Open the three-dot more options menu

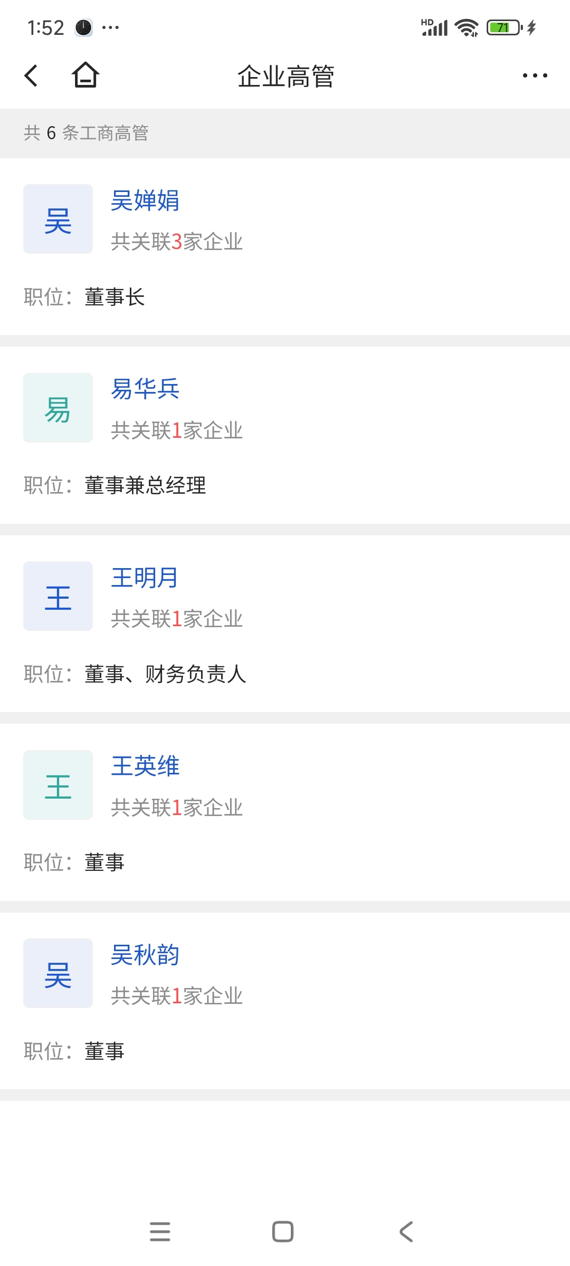[535, 75]
